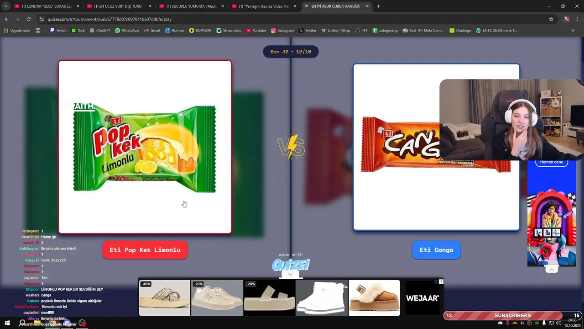This screenshot has height=329, width=584.
Task: Switch to SUCUKLU YUMURTA tab
Action: pyautogui.click(x=191, y=6)
